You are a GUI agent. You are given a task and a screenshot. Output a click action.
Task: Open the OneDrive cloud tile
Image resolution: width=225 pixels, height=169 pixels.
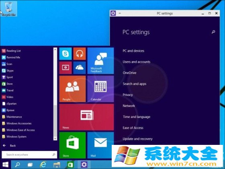pos(80,68)
